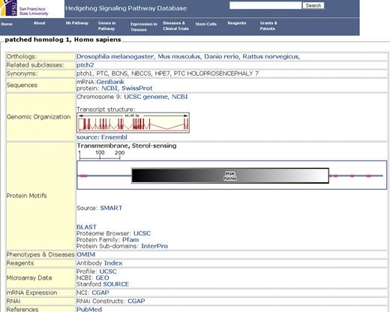Viewport: 390px width, 312px height.
Task: Open the SwissProt protein link
Action: [137, 88]
